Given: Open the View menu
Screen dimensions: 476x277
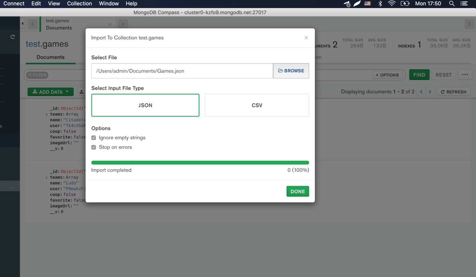Looking at the screenshot, I should 54,4.
